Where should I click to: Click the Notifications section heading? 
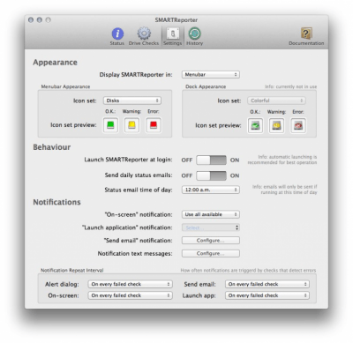[x=56, y=202]
